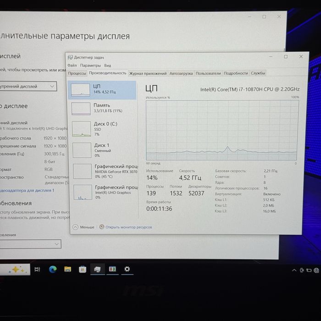The image size is (321, 321).
Task: Click the Виртуализация: Включено row
Action: click(x=248, y=194)
